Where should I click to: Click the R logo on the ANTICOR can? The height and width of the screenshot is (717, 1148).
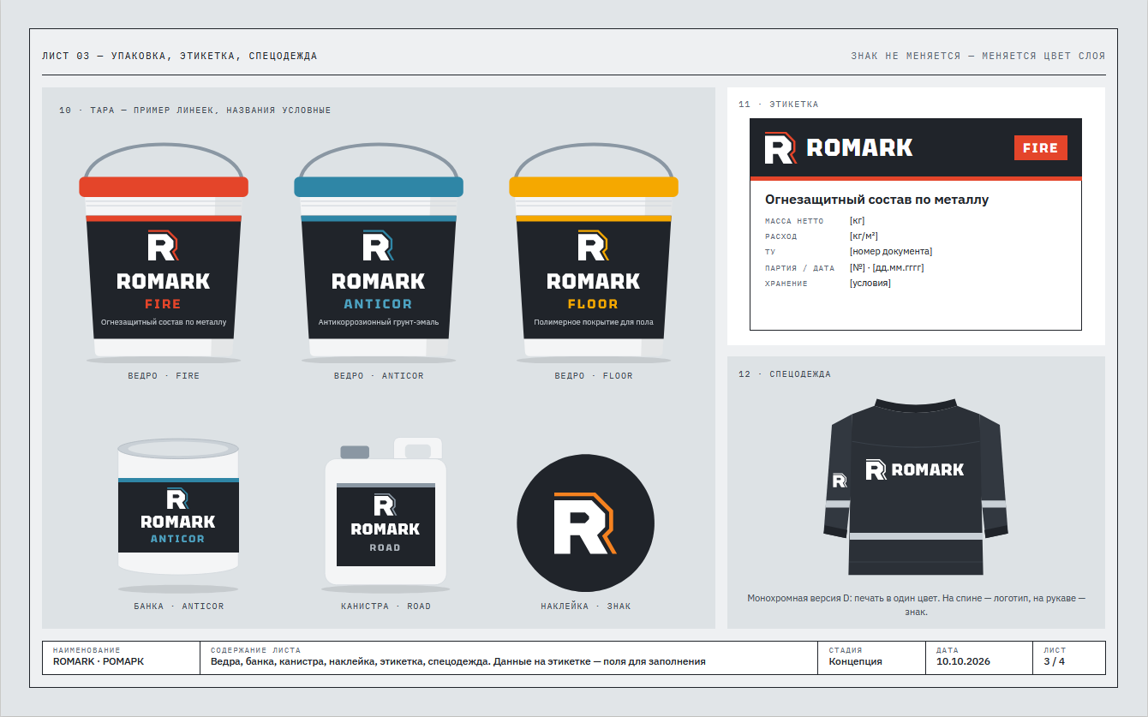(177, 499)
